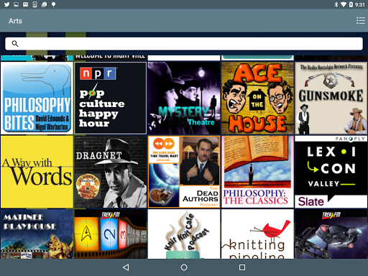This screenshot has width=368, height=276.
Task: Tap the Android home circle button
Action: (184, 267)
